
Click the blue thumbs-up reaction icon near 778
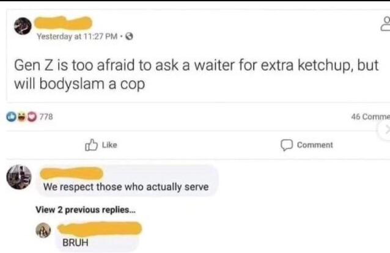coord(11,117)
